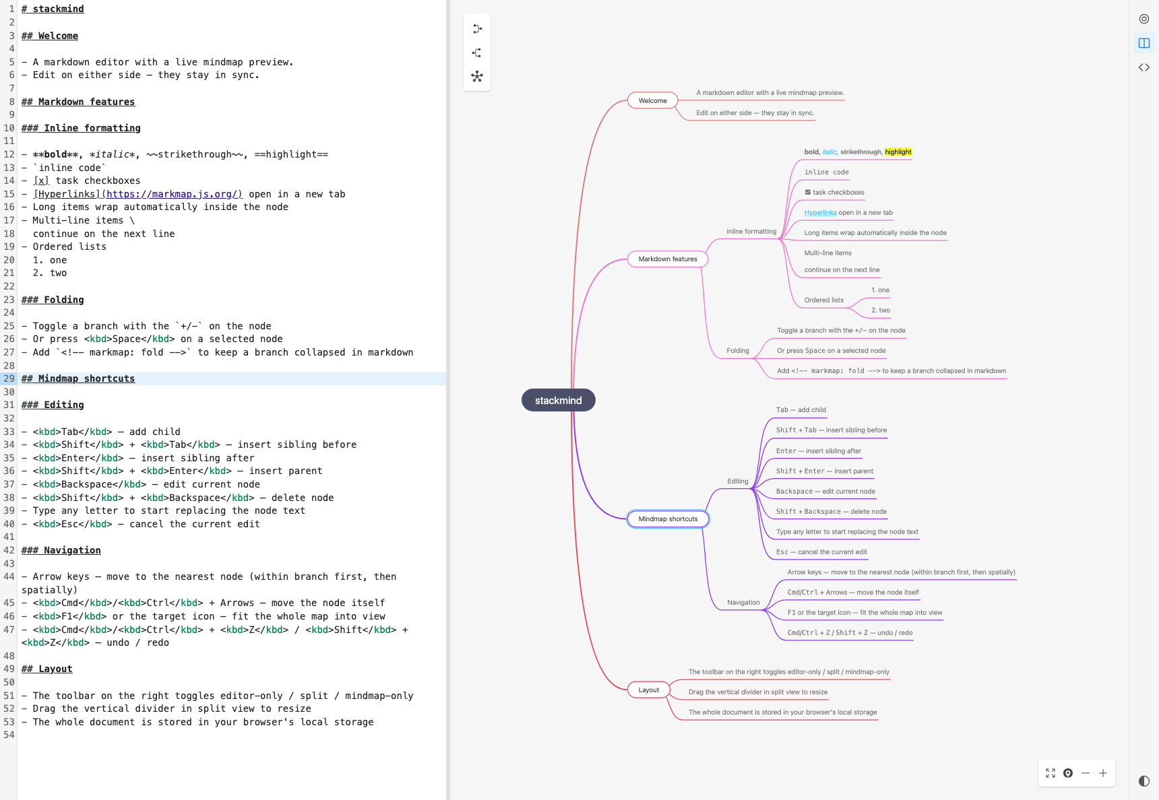
Task: Click 'Add <!-- markmap: fold -->' mindmap node
Action: 891,371
